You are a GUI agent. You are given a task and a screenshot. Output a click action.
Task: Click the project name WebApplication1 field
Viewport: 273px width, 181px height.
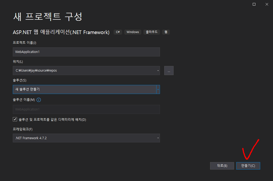86,52
